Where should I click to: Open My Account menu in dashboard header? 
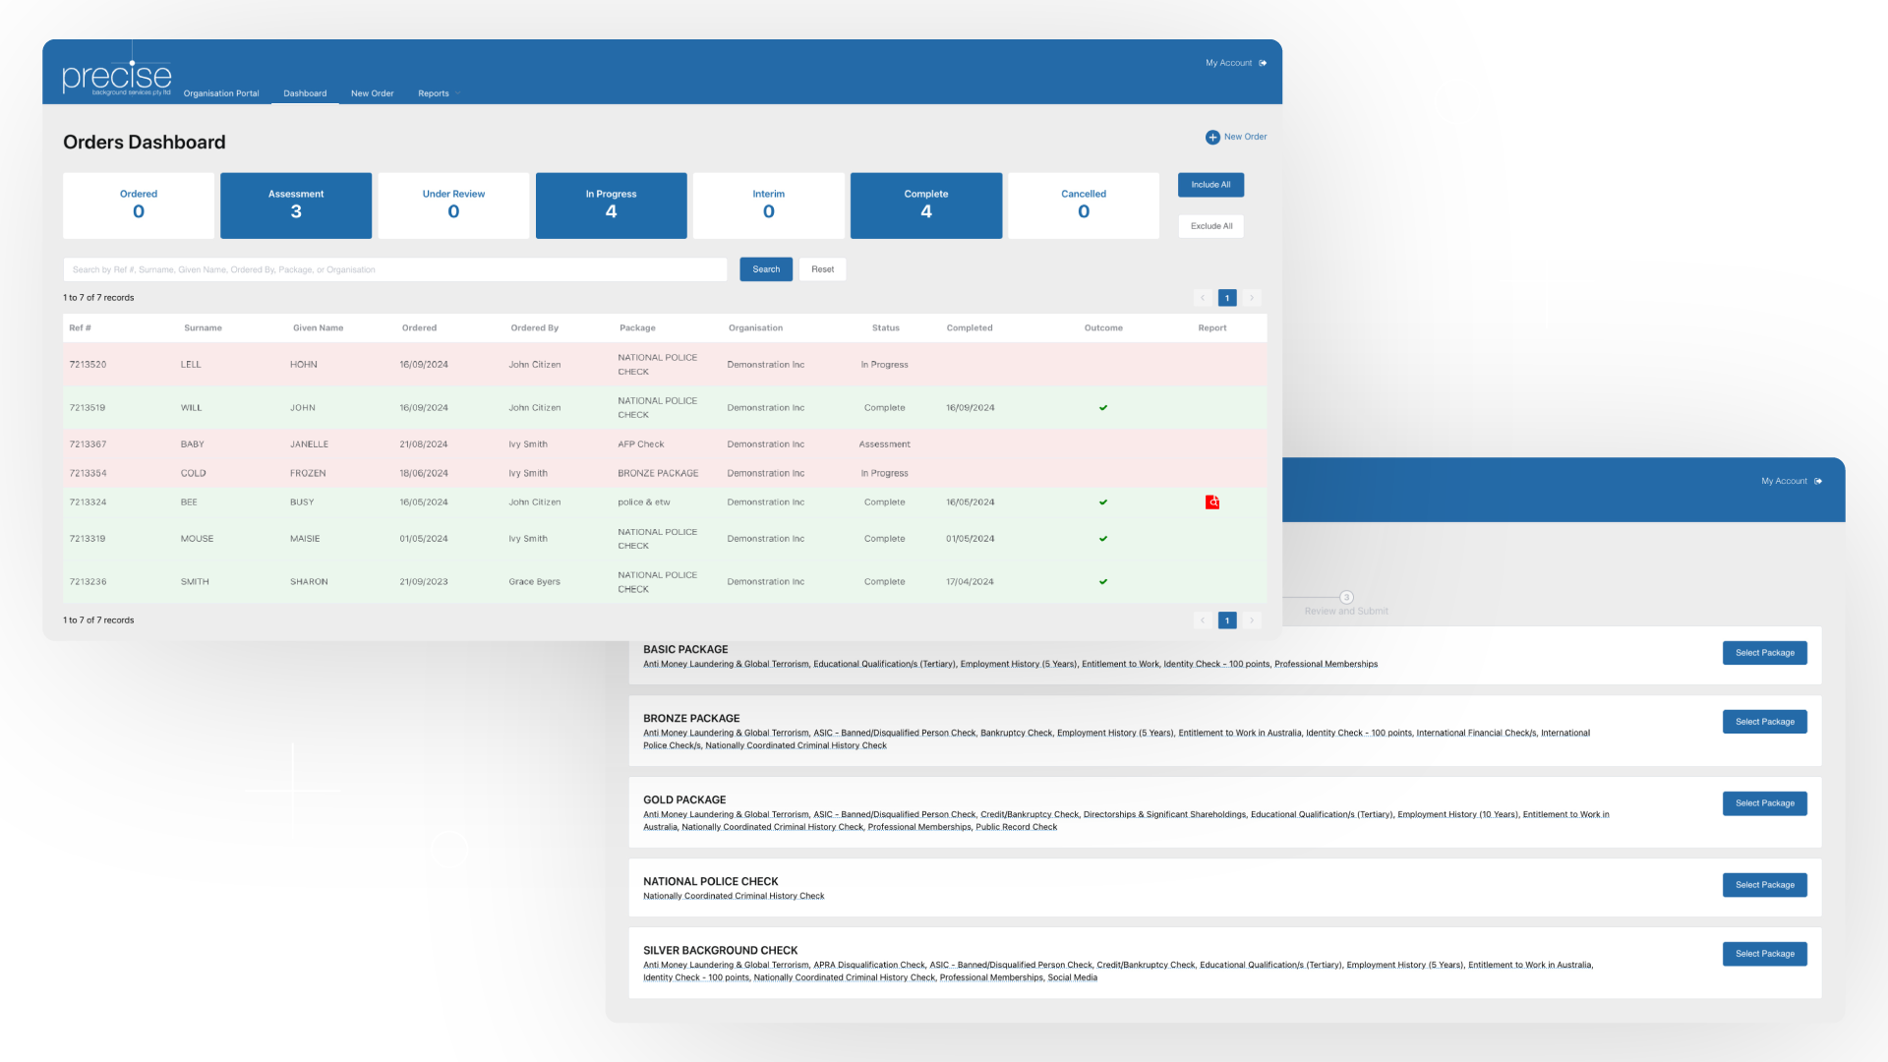point(1228,63)
